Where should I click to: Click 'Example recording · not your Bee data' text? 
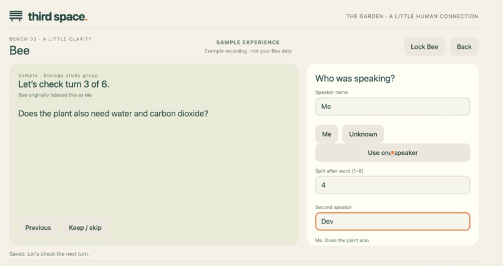coord(248,51)
